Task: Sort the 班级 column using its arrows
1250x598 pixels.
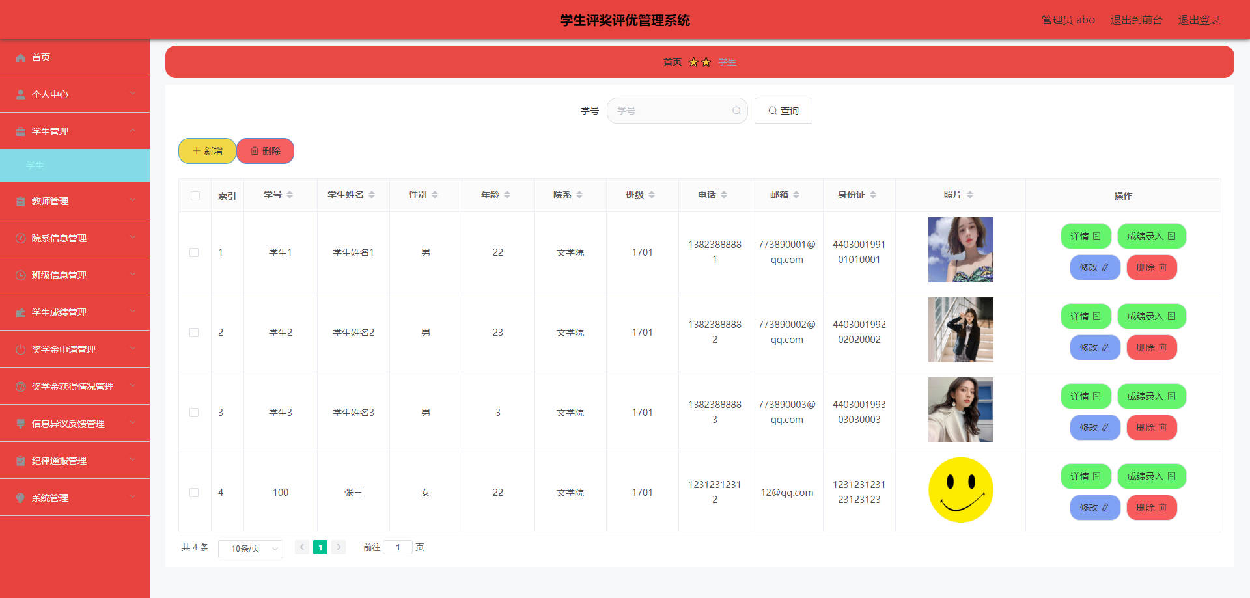Action: (652, 195)
